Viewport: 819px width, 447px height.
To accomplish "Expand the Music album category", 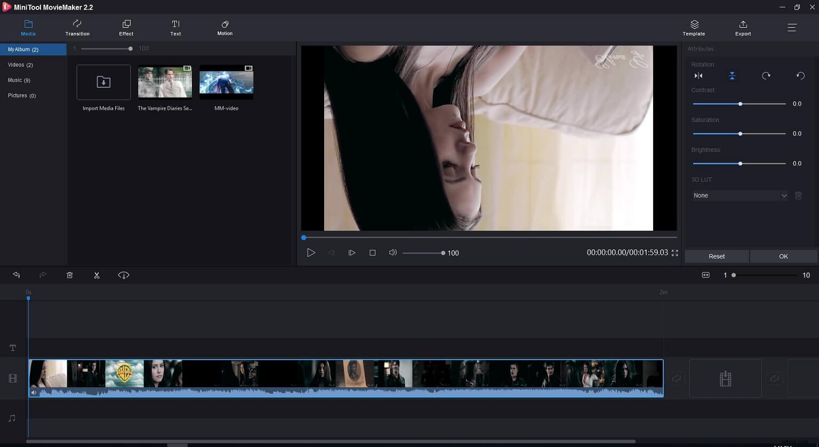I will (19, 80).
